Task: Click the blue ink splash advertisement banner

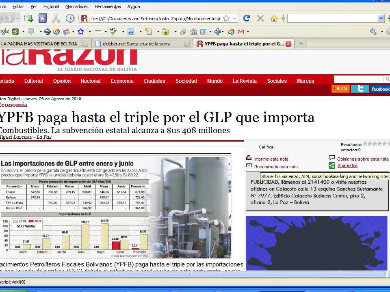Action: pos(316,243)
